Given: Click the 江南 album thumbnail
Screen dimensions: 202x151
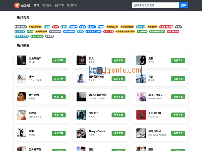Looking at the screenshot, I should tap(21, 133).
